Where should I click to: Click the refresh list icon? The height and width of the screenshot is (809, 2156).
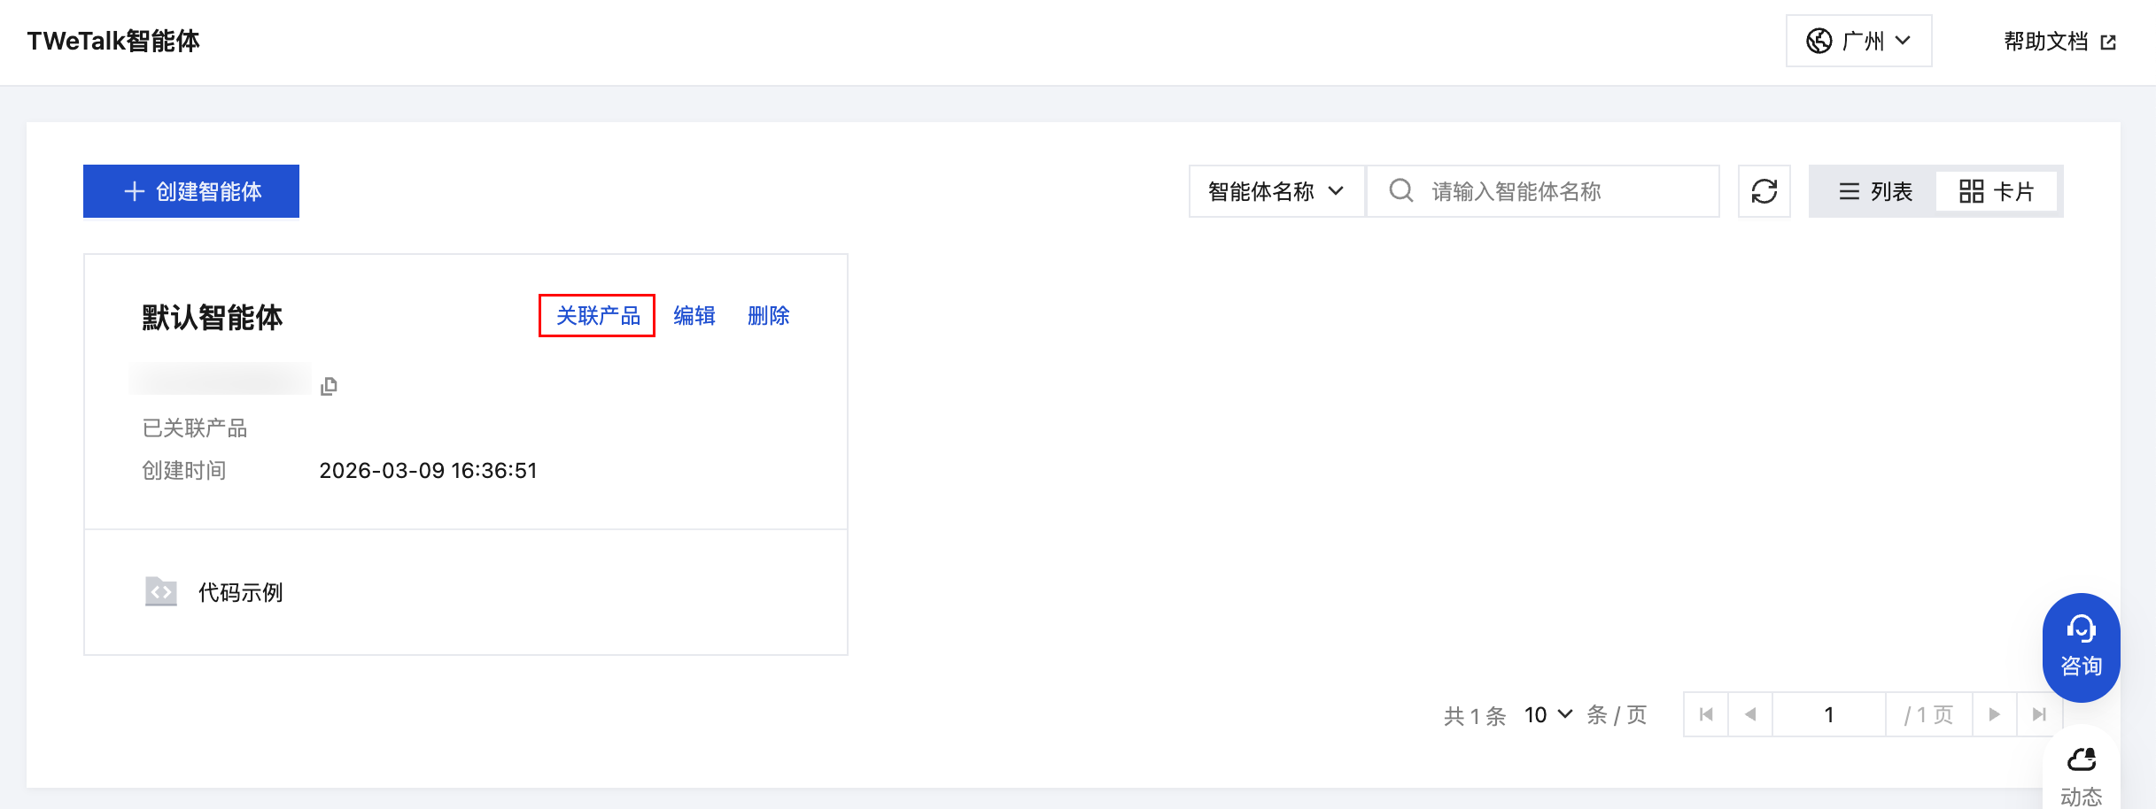pos(1764,191)
